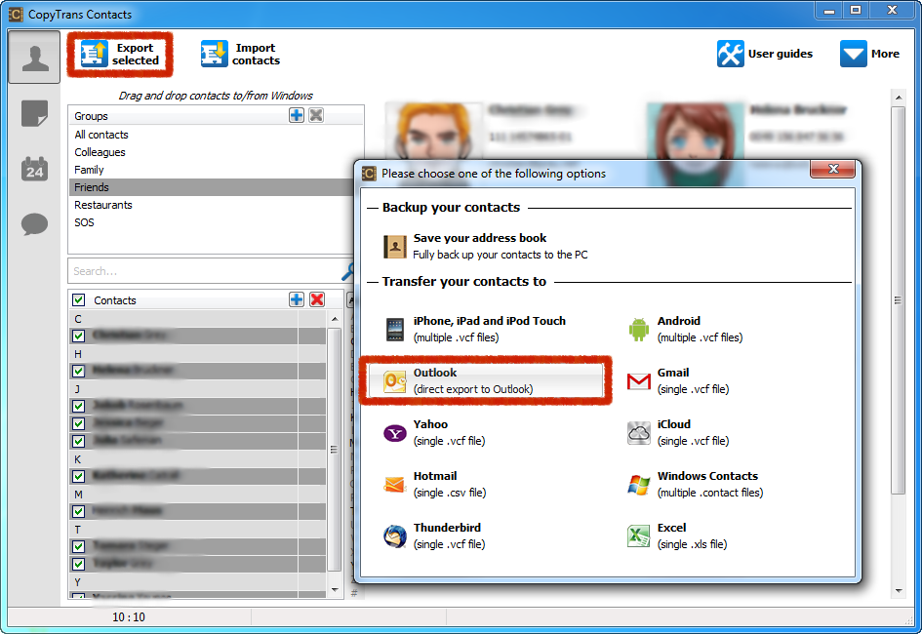Export contacts to Excel xls file
Image resolution: width=922 pixels, height=634 pixels.
677,535
